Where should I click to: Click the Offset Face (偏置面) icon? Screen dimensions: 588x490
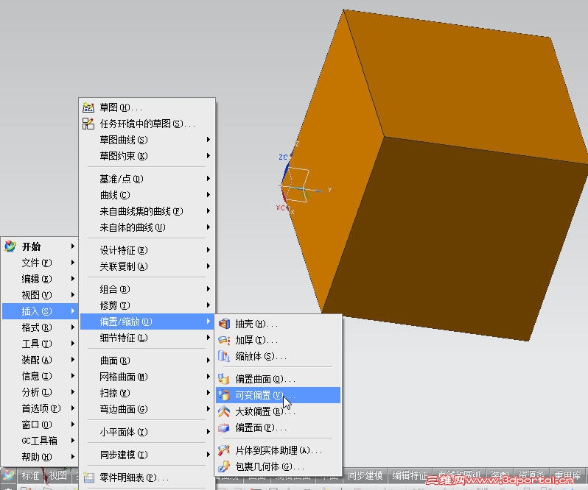pos(224,427)
